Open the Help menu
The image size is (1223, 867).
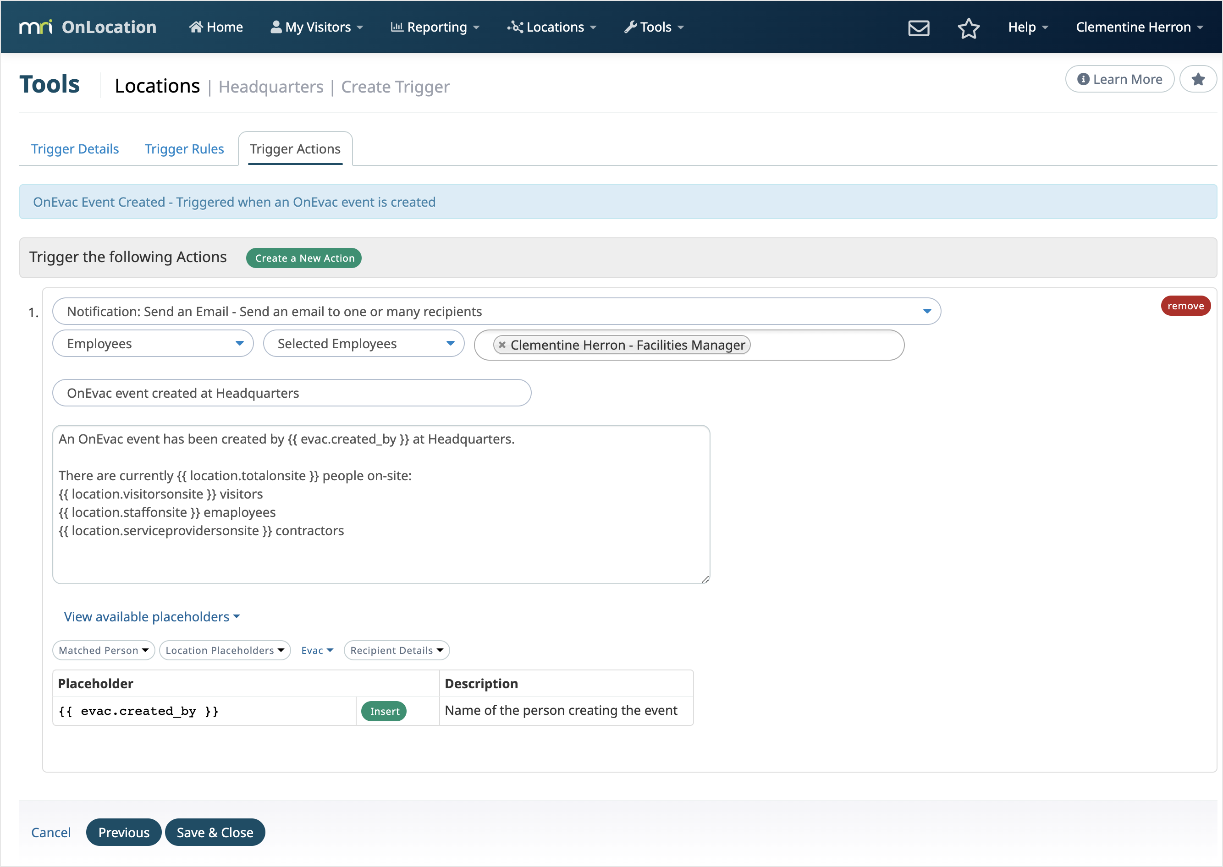pos(1028,27)
